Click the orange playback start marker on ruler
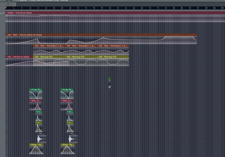Screen dimensions: 225x157 click(6, 8)
